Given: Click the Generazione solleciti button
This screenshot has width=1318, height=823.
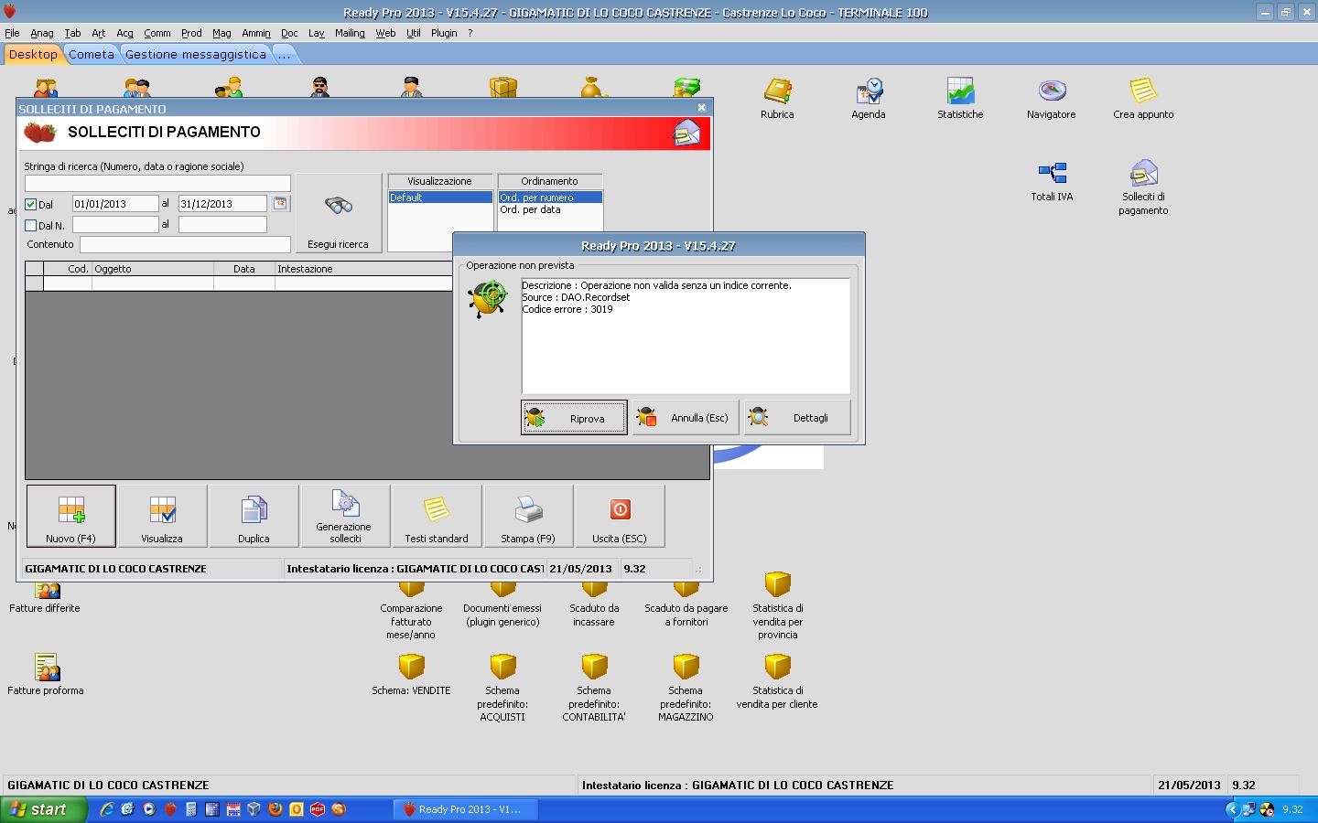Looking at the screenshot, I should [x=345, y=516].
